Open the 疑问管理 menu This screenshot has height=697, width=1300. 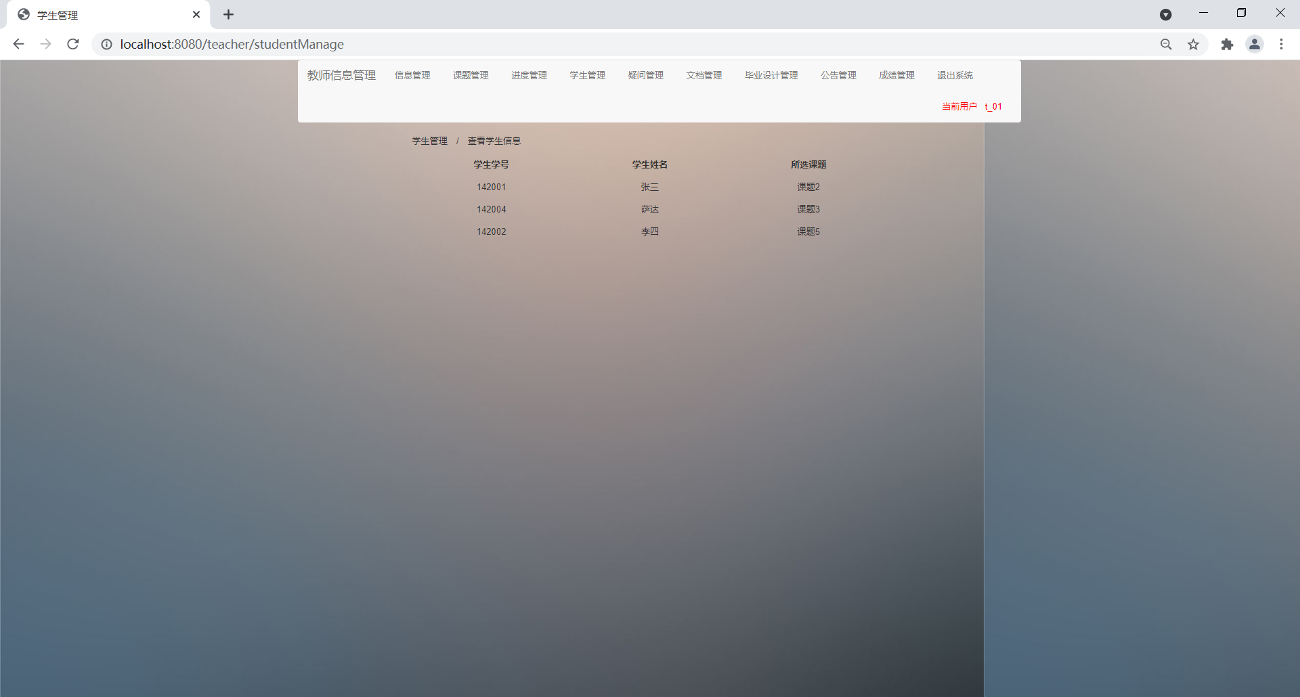coord(645,75)
